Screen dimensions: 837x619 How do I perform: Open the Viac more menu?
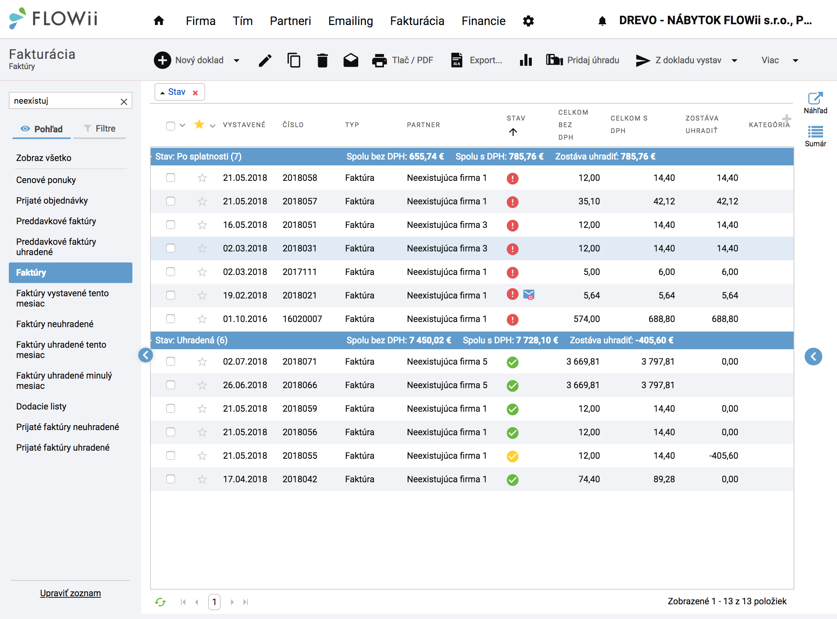tap(779, 60)
